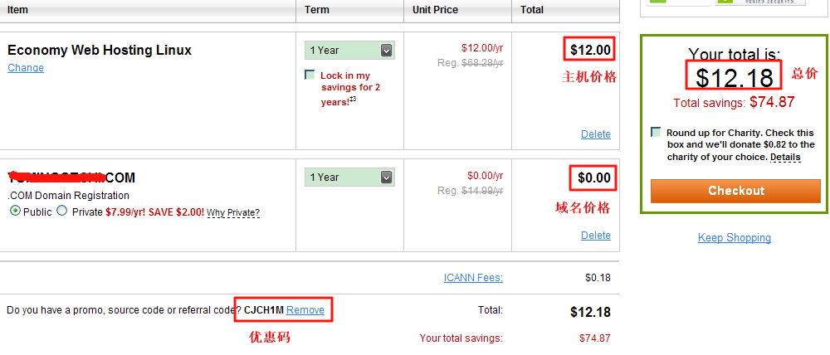The width and height of the screenshot is (830, 355).
Task: Open the 1 Year term for .COM domain
Action: click(349, 177)
